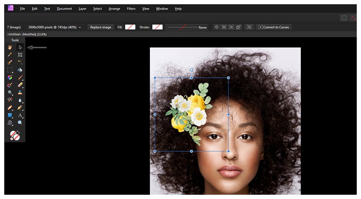
Task: Open the Arrange menu
Action: coord(114,9)
